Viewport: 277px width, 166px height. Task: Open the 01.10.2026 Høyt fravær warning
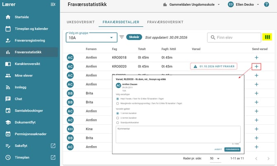point(214,66)
